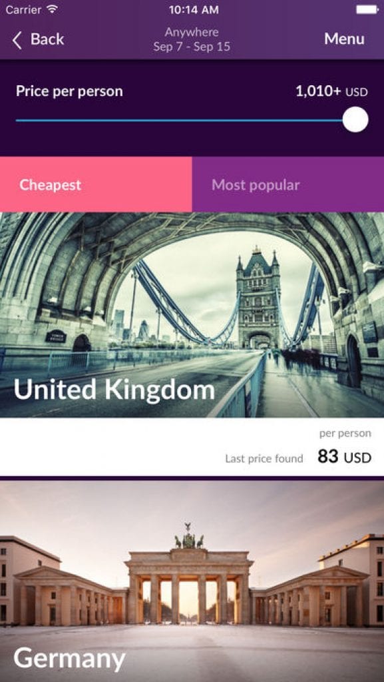Click the Anywhere destination title
This screenshot has height=682, width=384.
(x=192, y=32)
